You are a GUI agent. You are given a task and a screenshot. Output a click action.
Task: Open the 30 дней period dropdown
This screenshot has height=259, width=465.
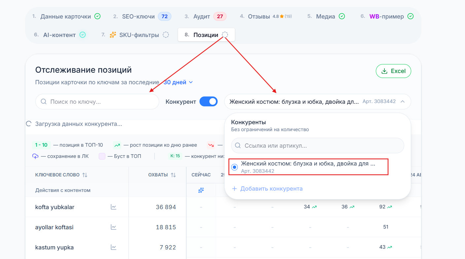(x=178, y=82)
